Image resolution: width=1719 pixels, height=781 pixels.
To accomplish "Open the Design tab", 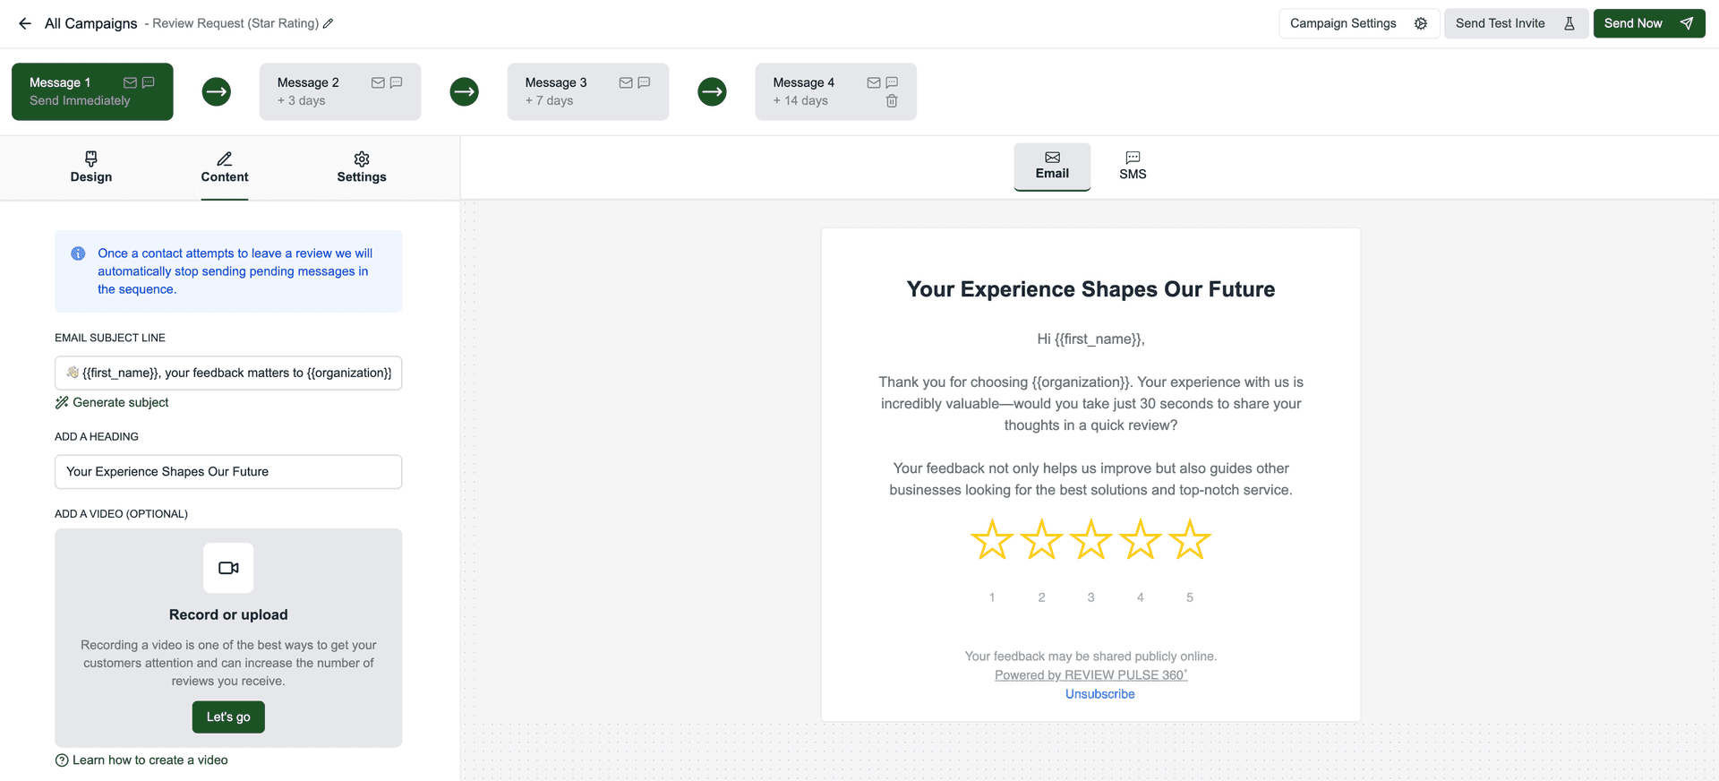I will click(x=91, y=167).
